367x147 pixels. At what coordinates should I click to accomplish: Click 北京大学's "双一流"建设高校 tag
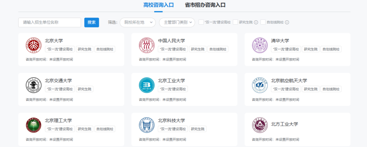pos(60,49)
